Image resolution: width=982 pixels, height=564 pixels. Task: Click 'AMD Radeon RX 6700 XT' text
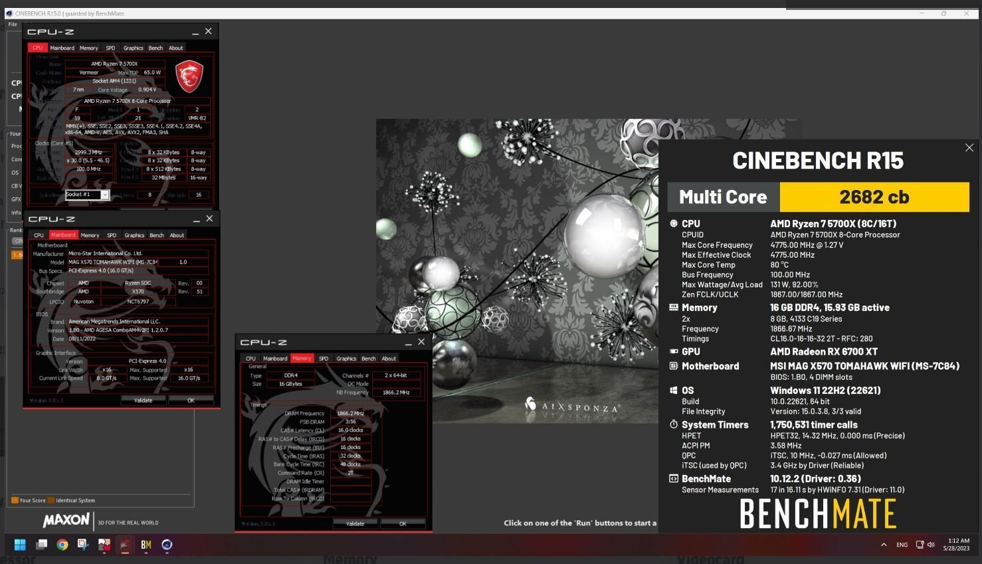click(x=824, y=351)
